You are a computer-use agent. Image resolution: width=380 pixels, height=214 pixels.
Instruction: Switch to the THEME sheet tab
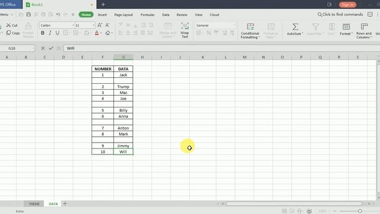34,204
